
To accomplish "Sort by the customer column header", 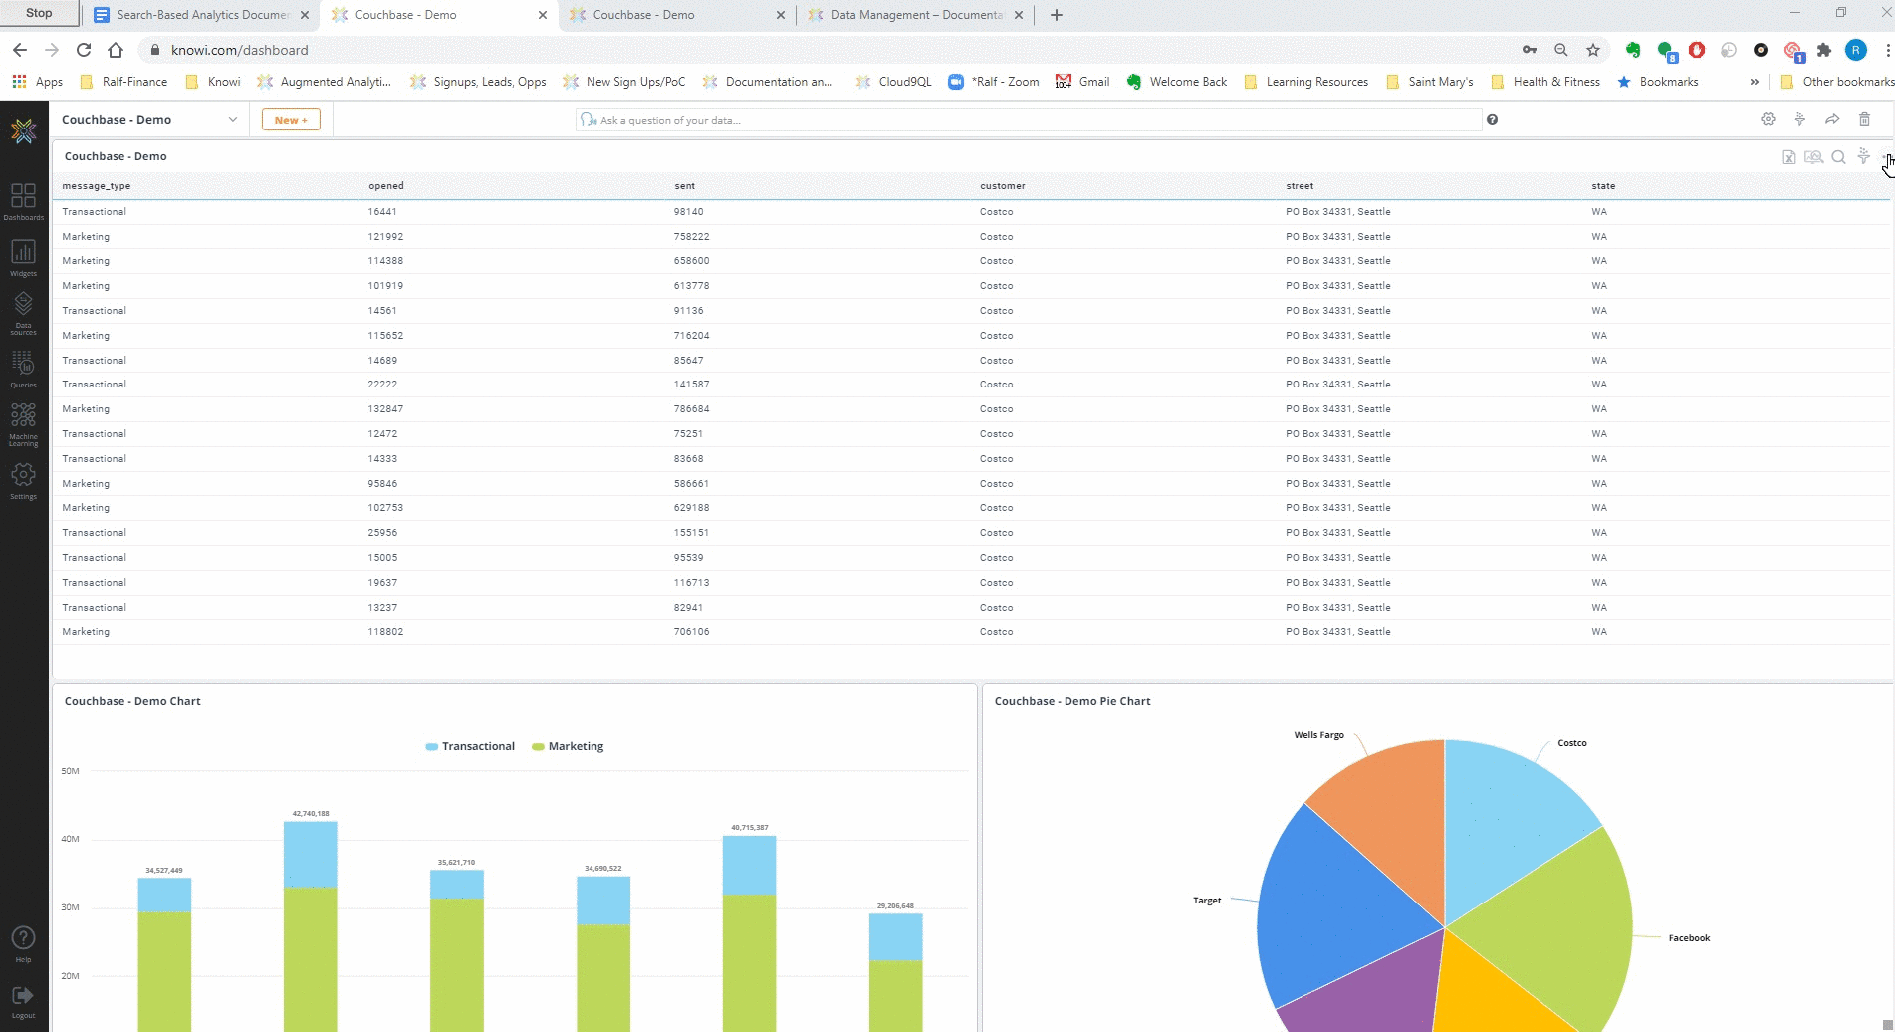I will coord(1002,186).
